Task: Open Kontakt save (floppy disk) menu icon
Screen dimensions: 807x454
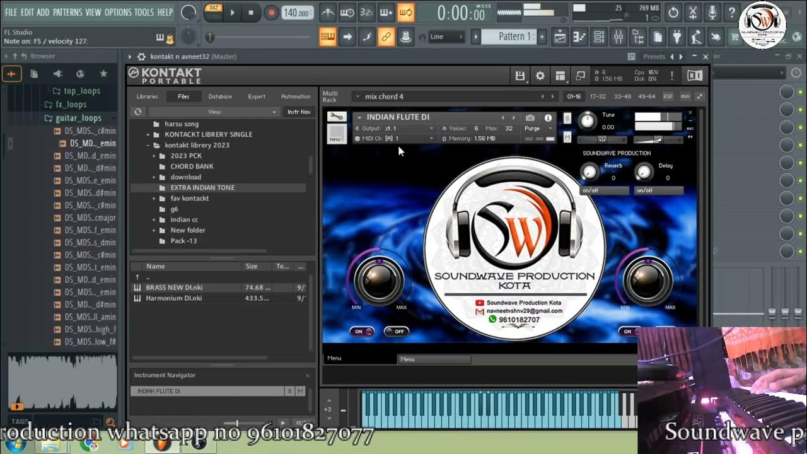Action: (520, 76)
